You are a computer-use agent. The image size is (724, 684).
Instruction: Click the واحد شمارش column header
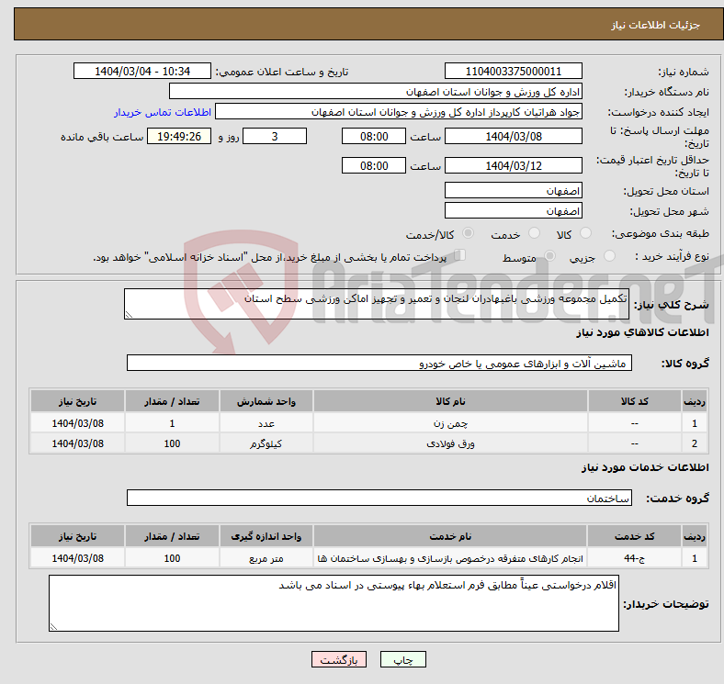[x=266, y=401]
